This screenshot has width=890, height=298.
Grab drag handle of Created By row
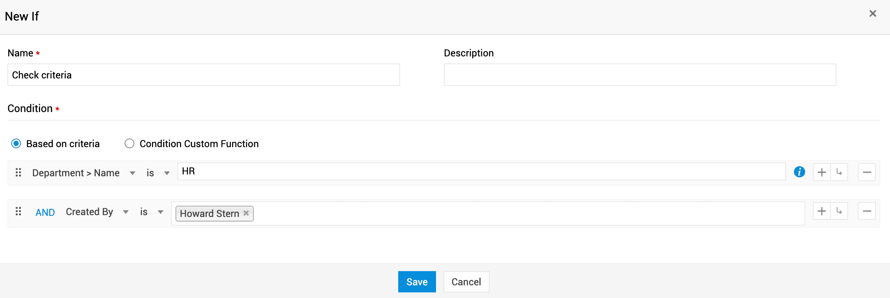point(18,212)
